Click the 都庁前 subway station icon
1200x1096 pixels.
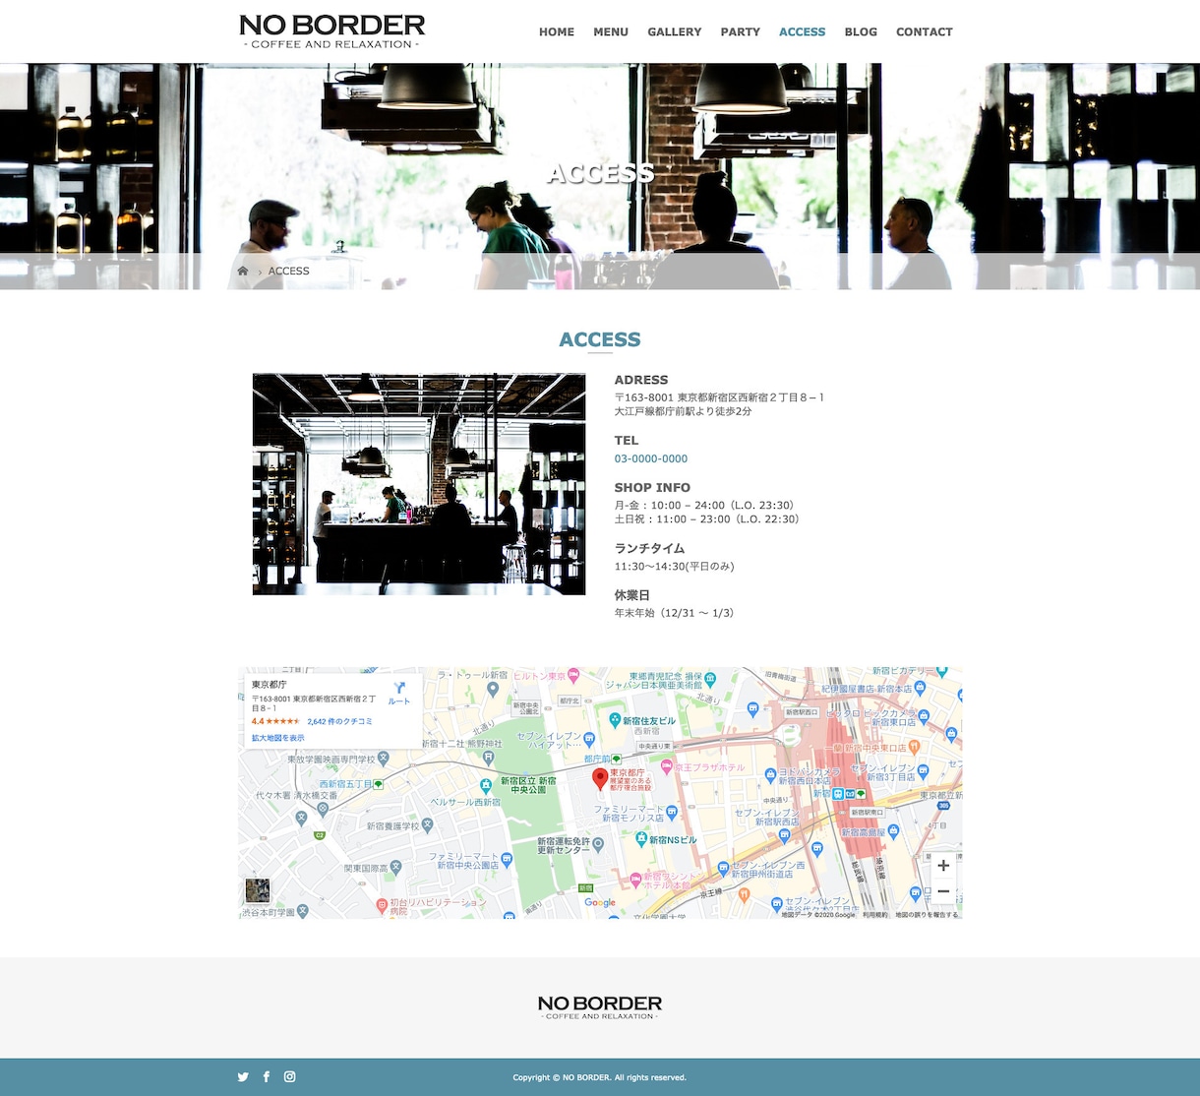click(x=616, y=759)
